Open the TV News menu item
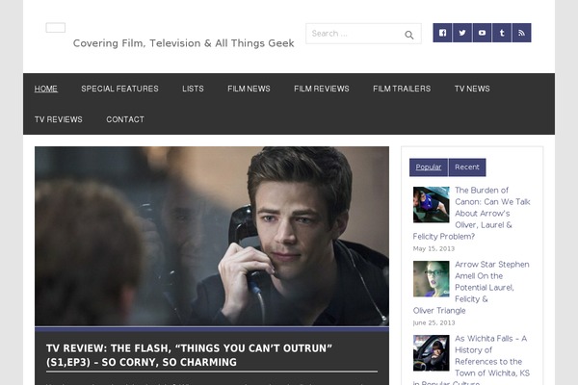The image size is (578, 385). tap(472, 89)
